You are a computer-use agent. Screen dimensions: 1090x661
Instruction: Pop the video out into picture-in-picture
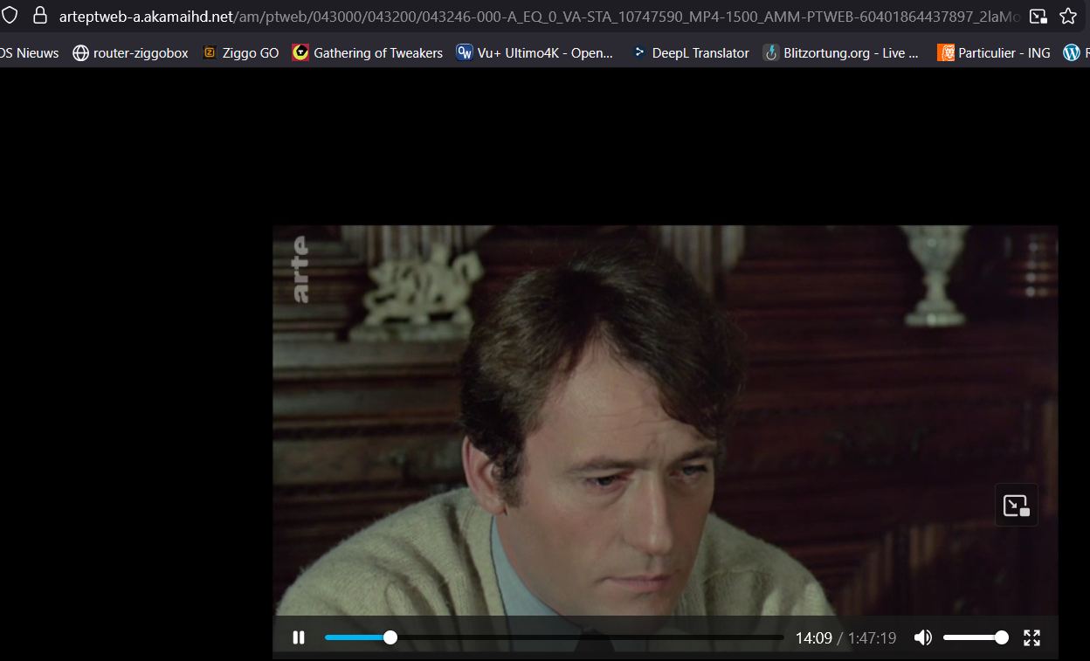(1017, 506)
